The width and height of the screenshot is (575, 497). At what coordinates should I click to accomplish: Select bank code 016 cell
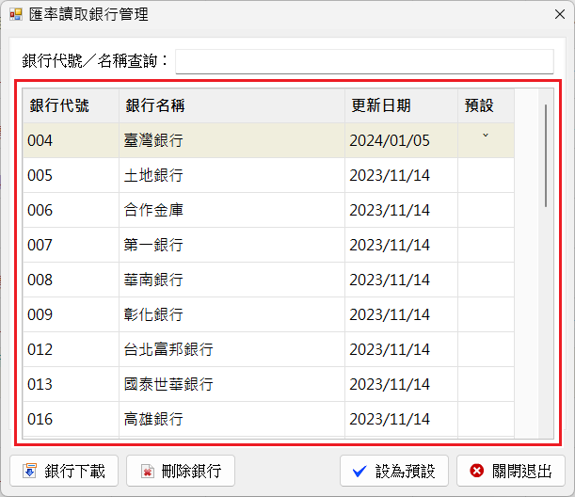click(71, 419)
